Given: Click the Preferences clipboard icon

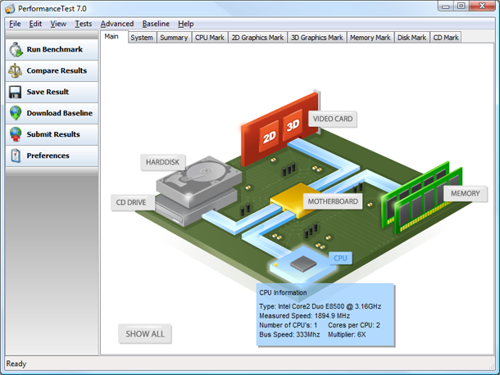Looking at the screenshot, I should (16, 156).
